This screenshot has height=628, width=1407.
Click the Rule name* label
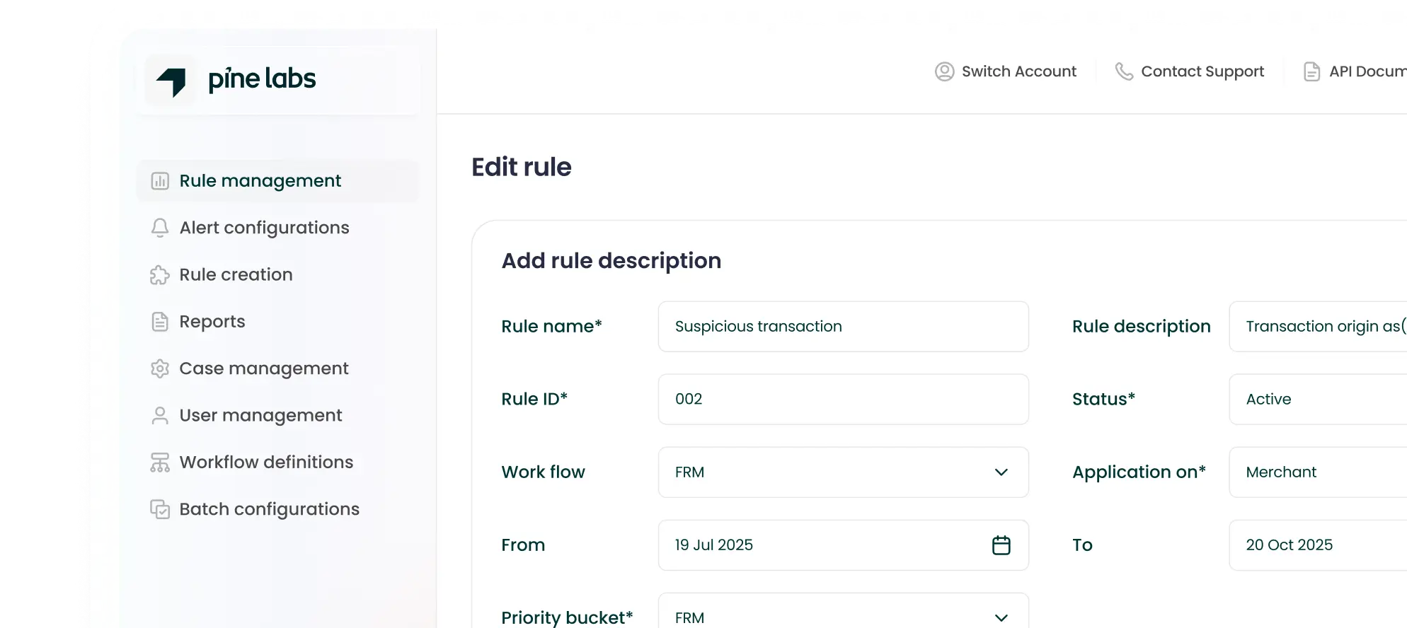coord(551,327)
